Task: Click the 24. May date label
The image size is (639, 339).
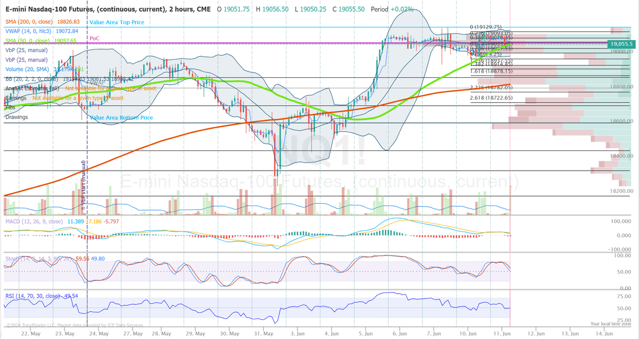Action: pos(99,333)
